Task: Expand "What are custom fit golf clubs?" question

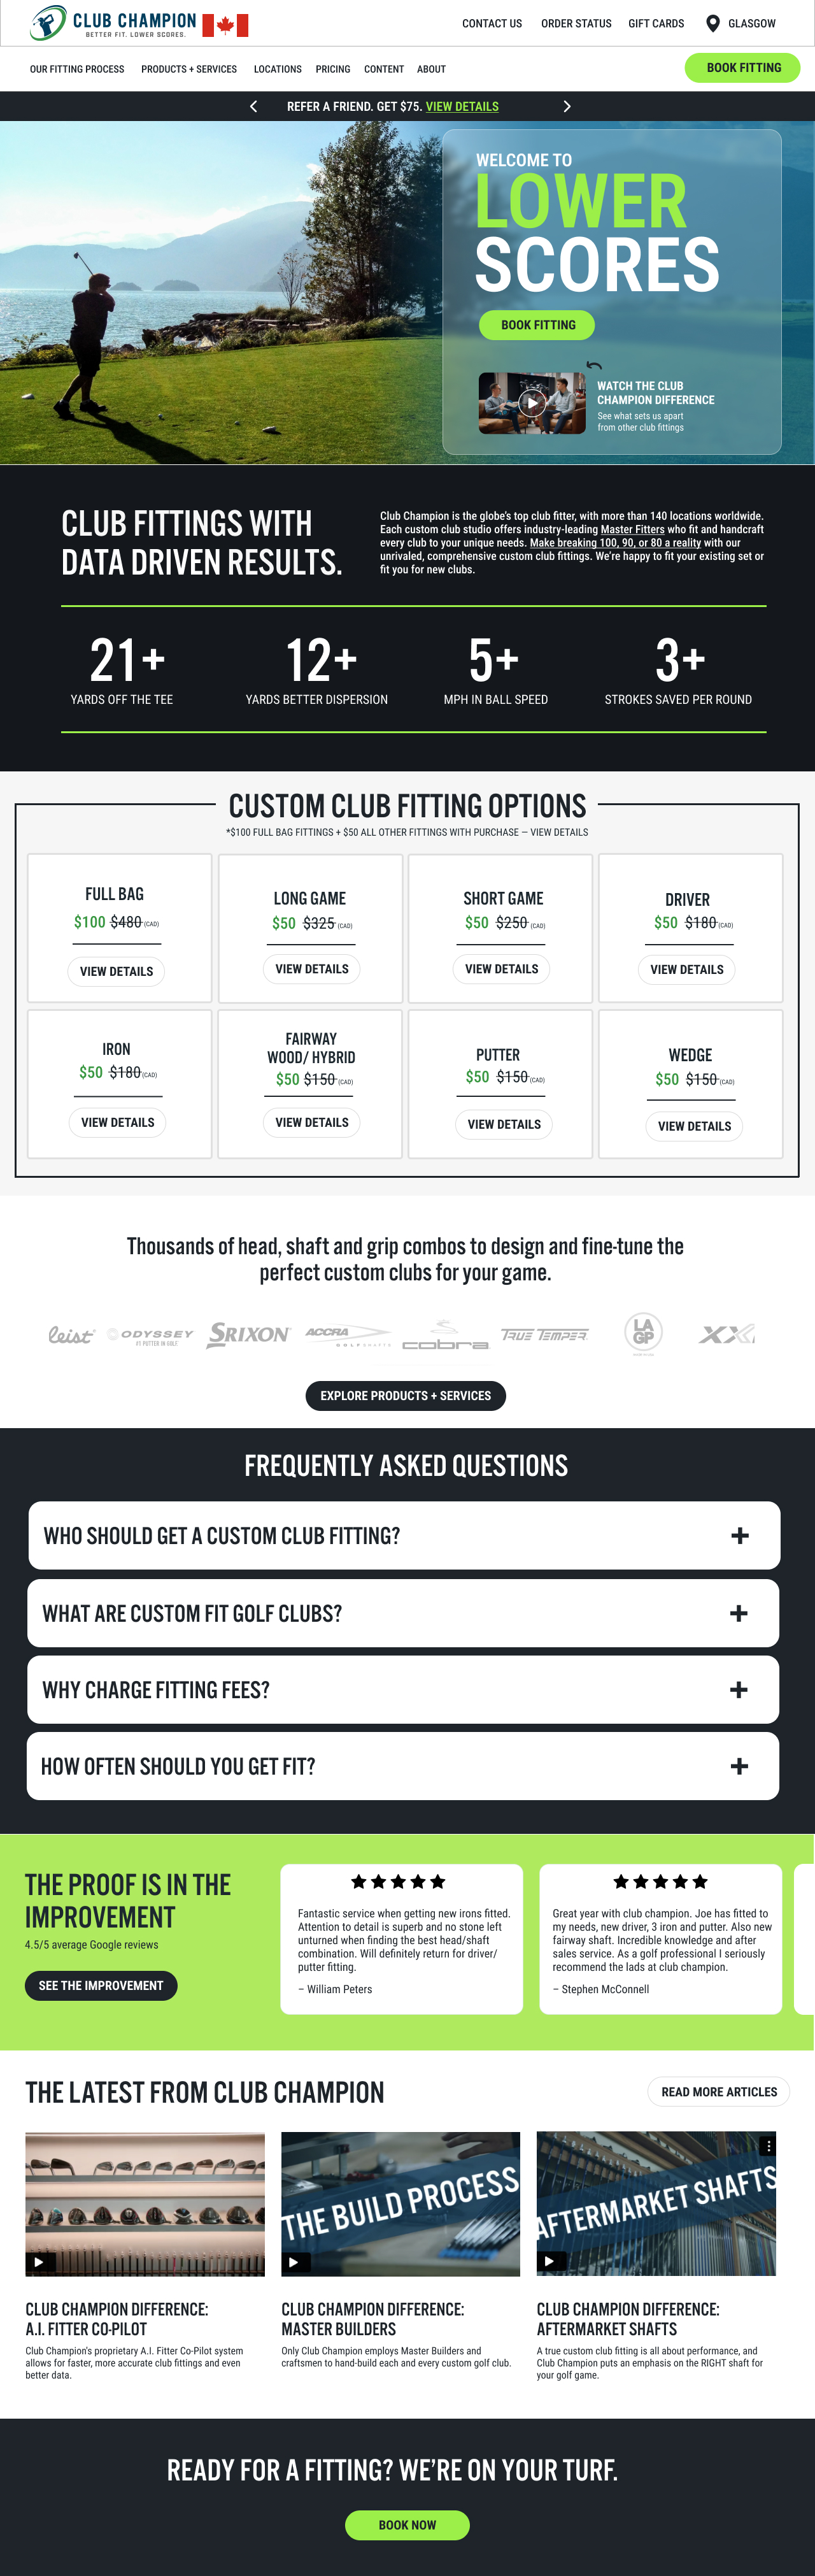Action: coord(739,1613)
